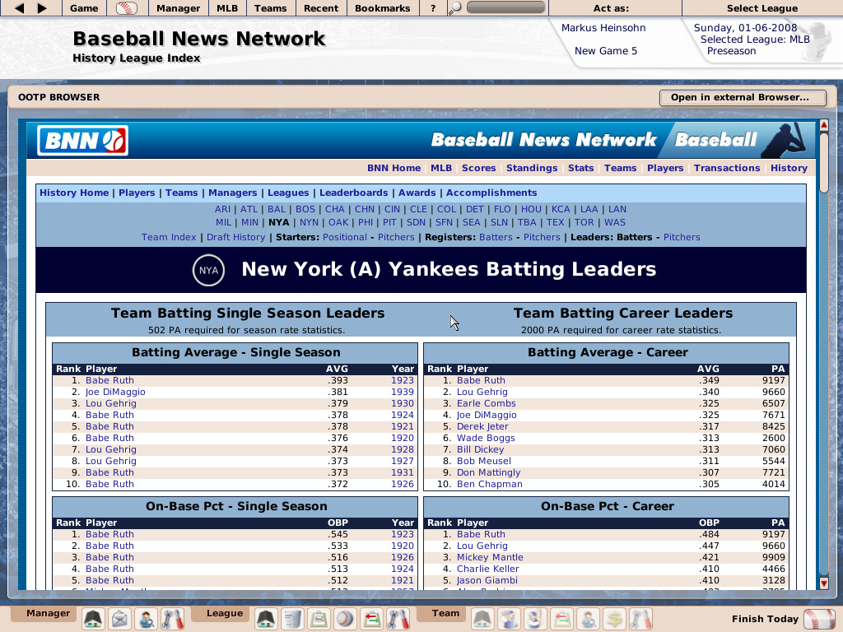Open Derek Jeter career link
This screenshot has width=843, height=632.
tap(482, 427)
